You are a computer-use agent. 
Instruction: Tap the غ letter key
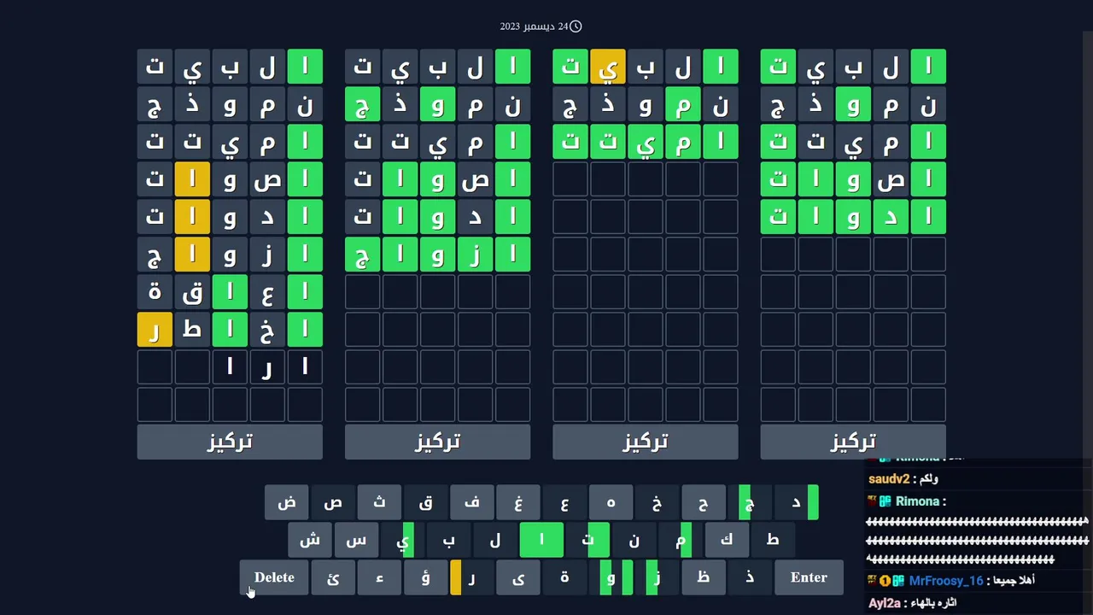[517, 502]
